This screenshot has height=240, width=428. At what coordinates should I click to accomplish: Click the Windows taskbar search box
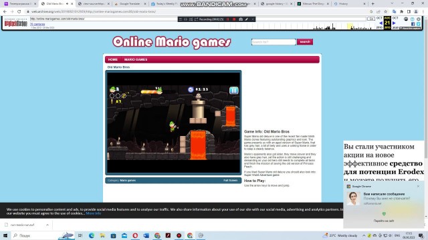click(x=42, y=235)
